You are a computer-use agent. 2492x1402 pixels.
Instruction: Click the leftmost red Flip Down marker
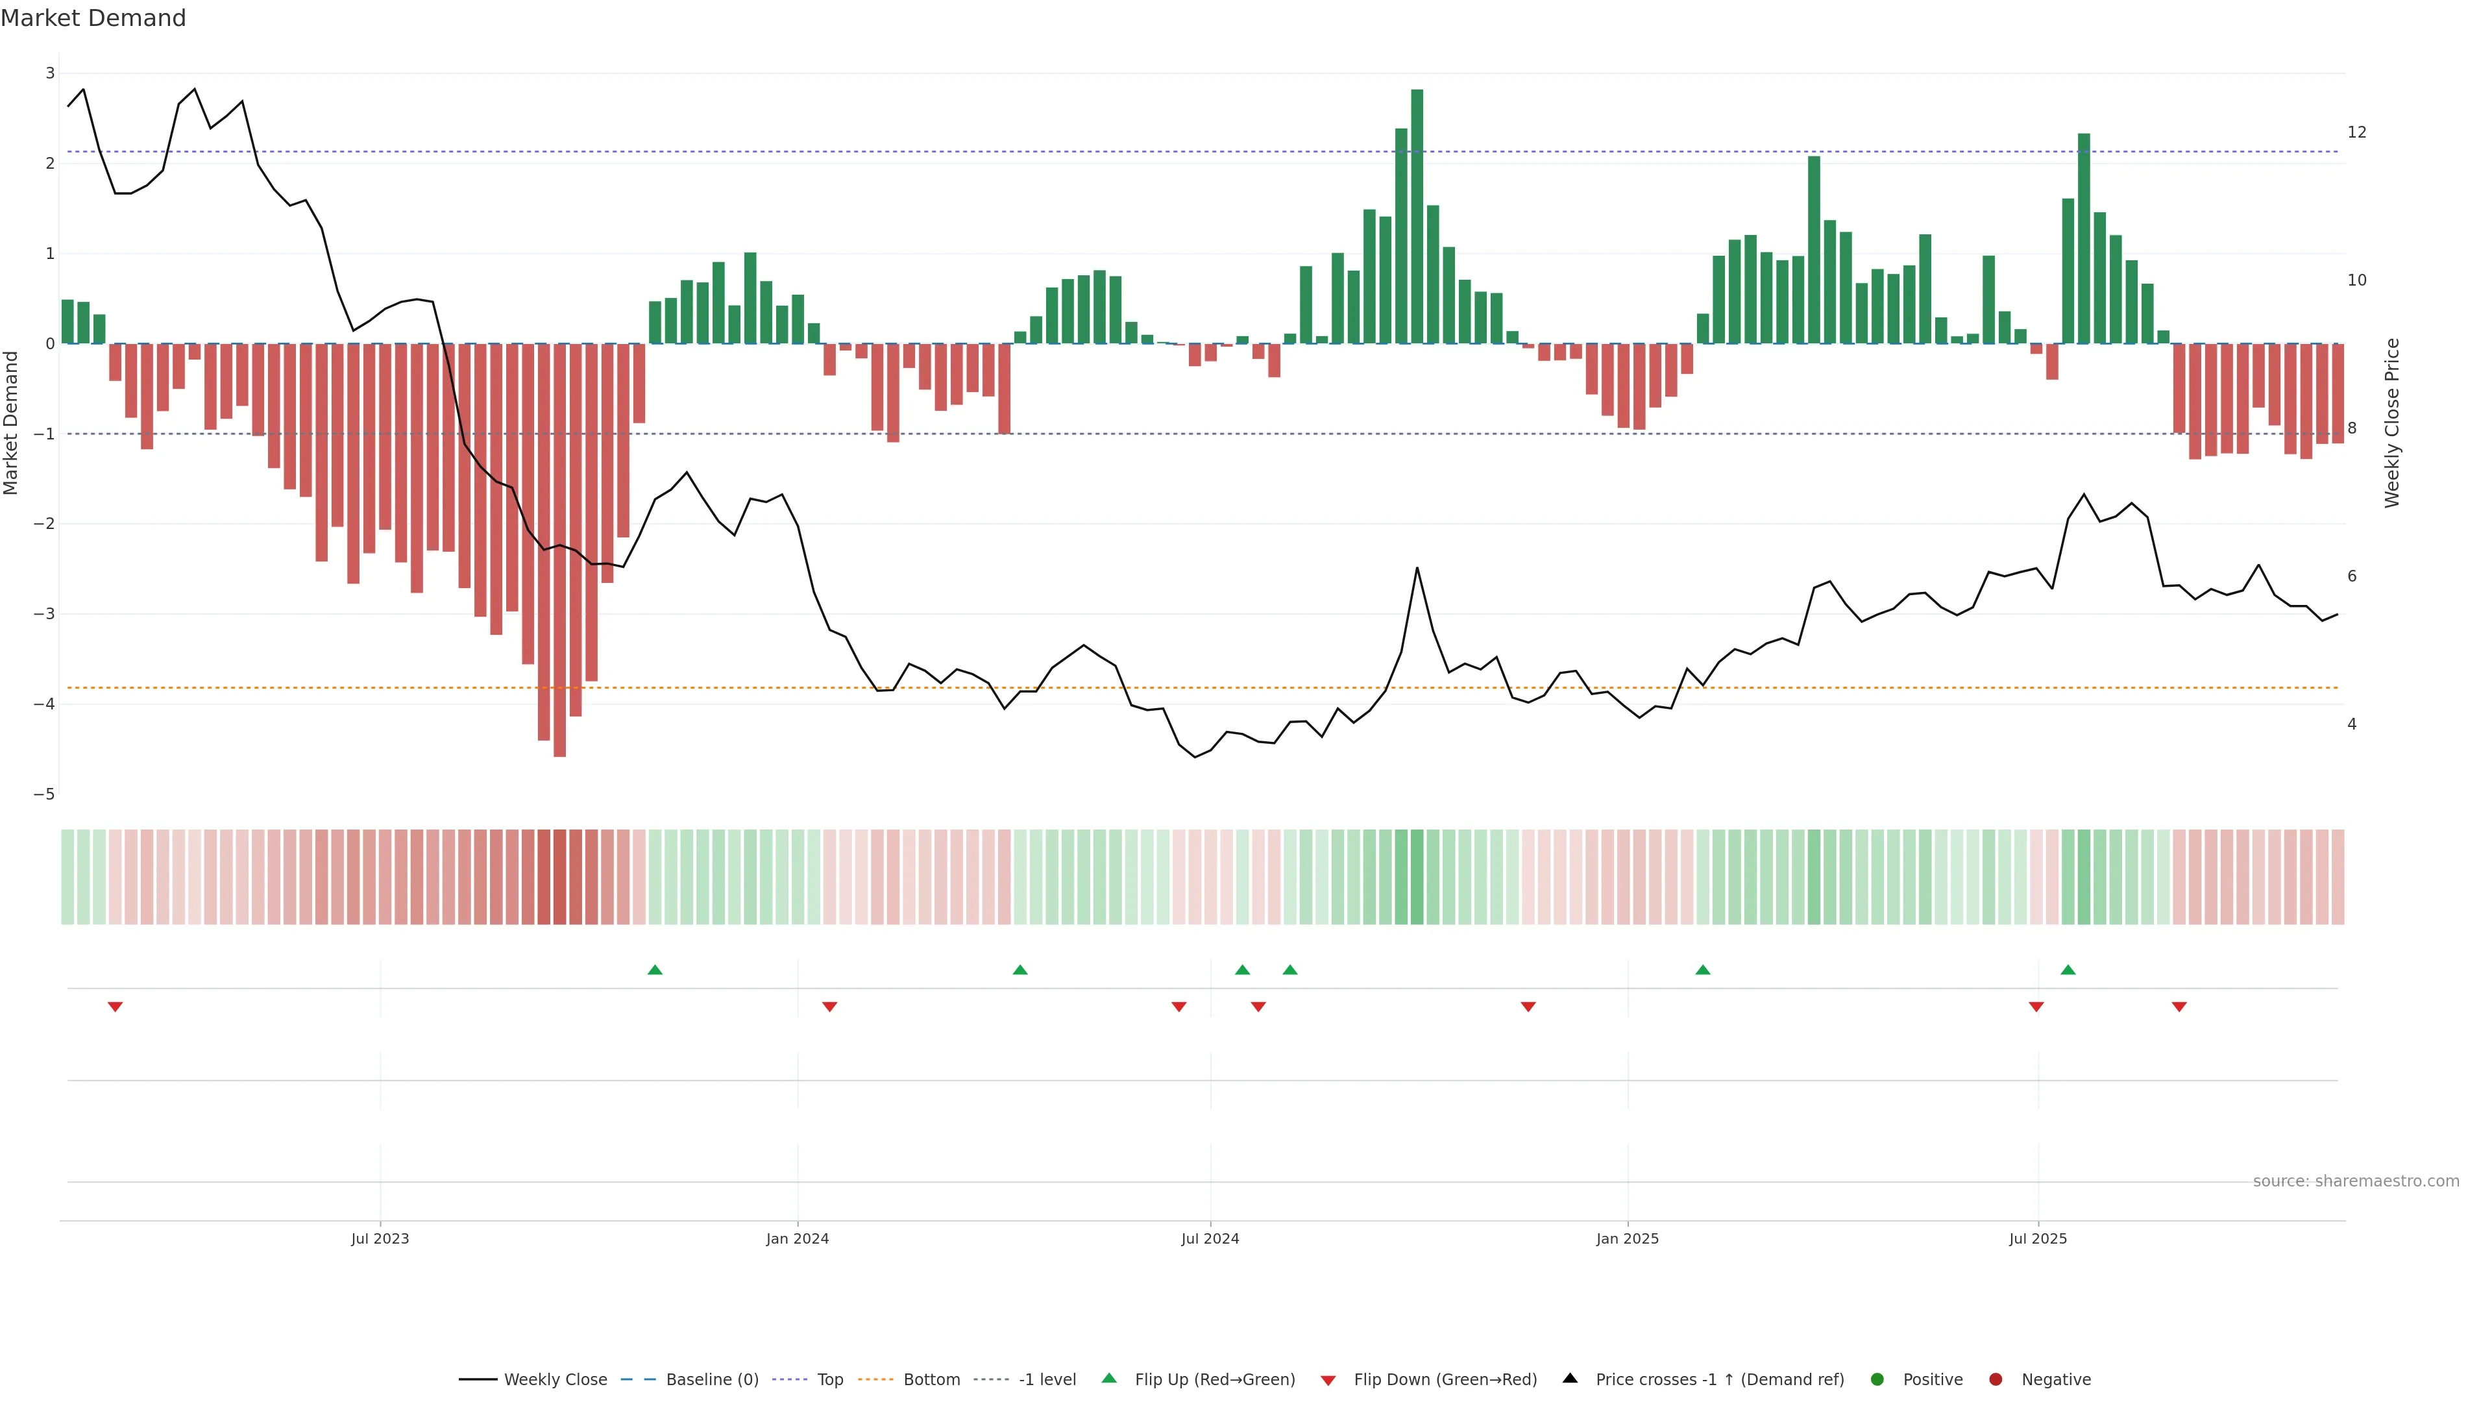click(115, 1007)
